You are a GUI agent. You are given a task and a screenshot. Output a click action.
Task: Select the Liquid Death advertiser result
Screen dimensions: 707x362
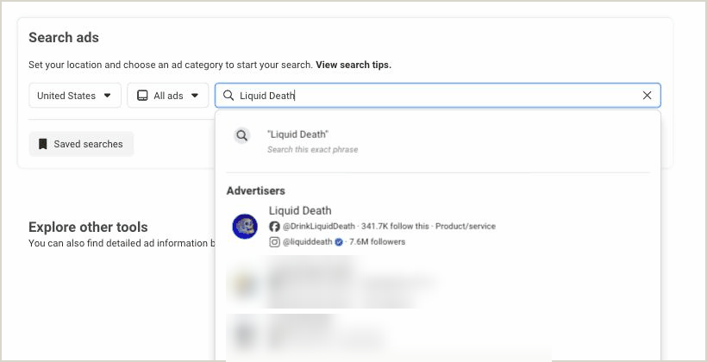pos(438,227)
